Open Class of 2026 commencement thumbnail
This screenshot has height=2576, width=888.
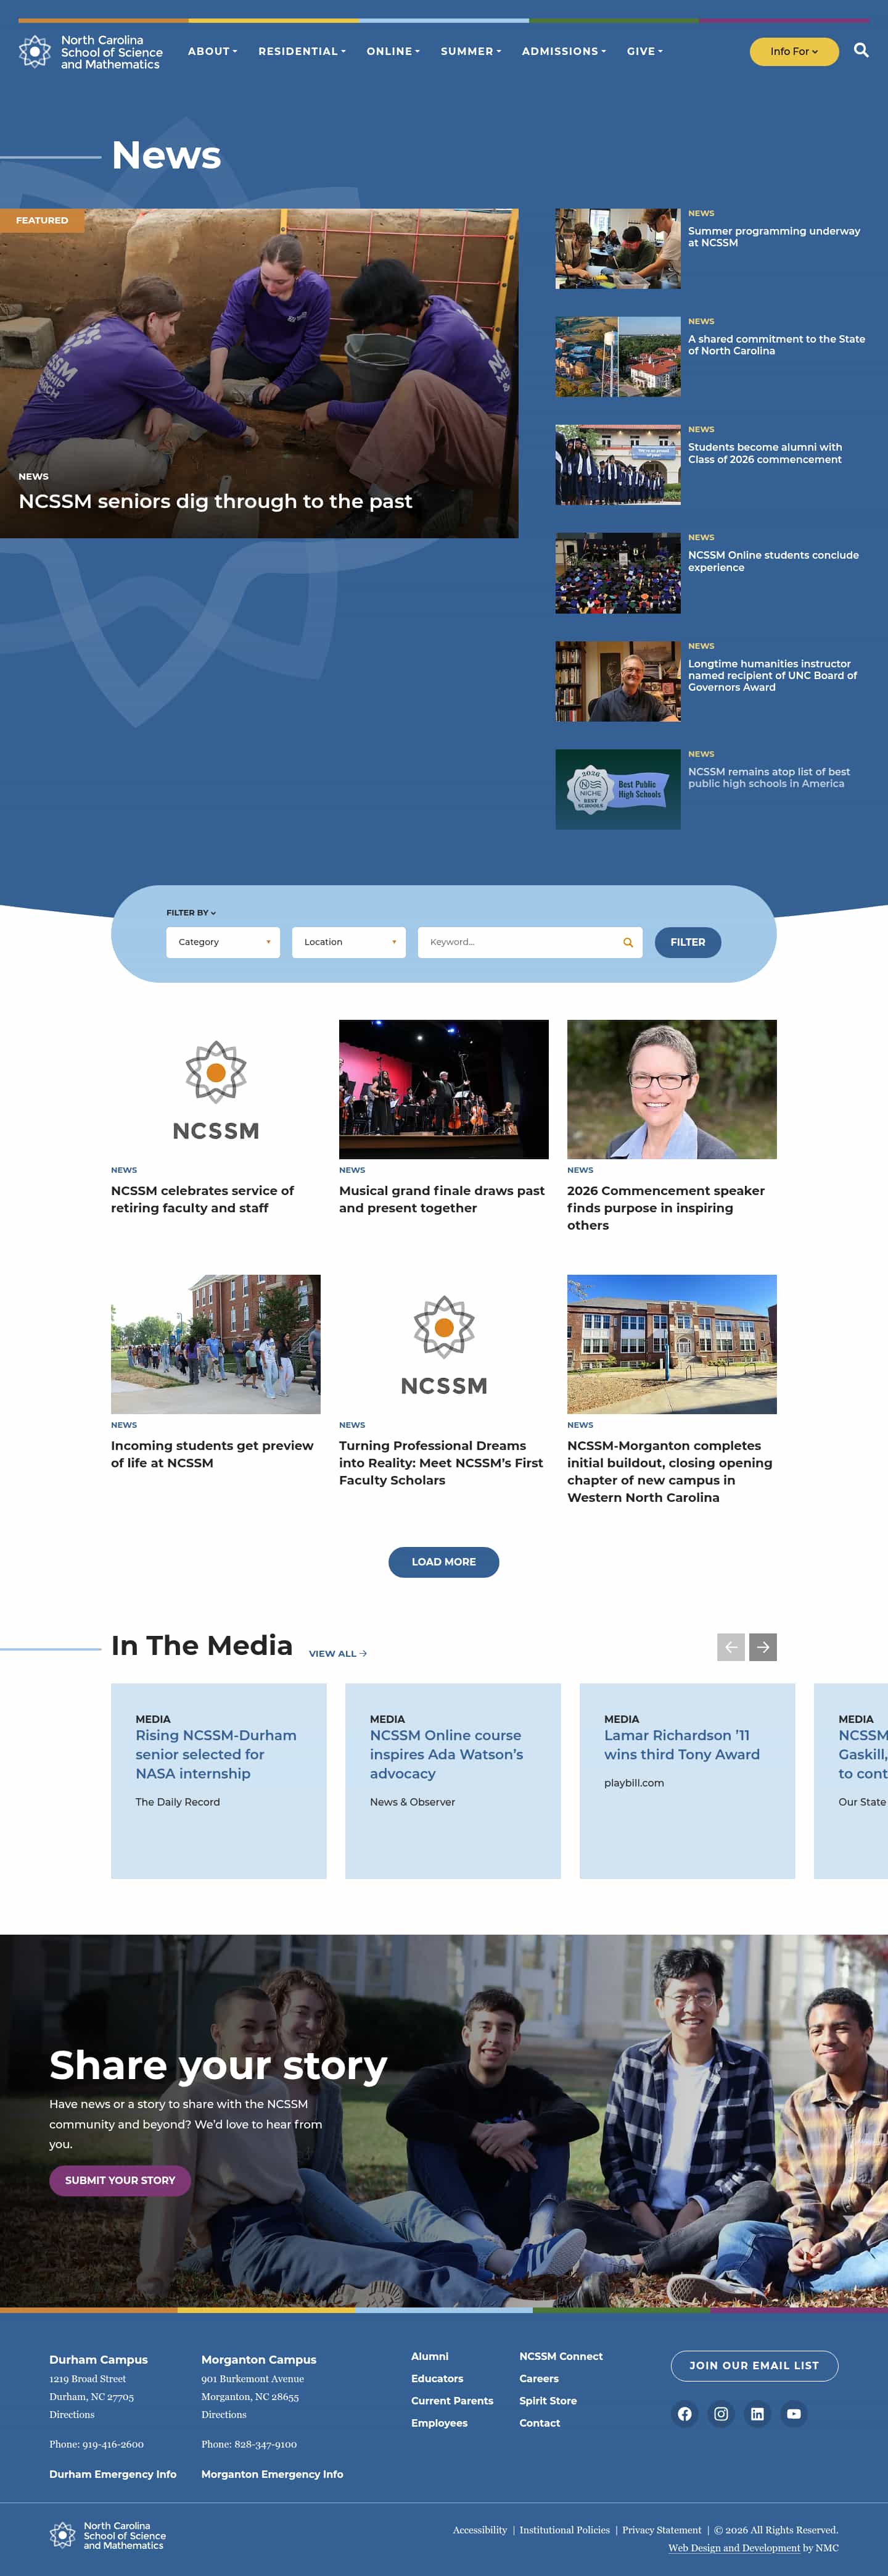pos(617,465)
